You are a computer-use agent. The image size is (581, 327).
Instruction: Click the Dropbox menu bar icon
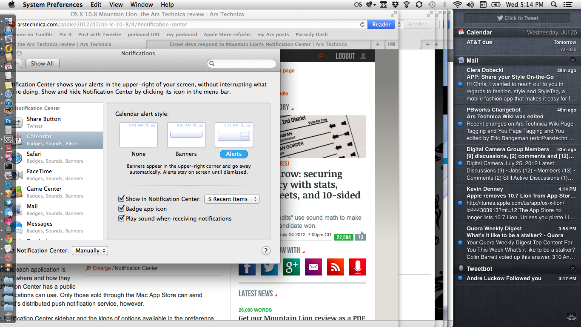[395, 5]
